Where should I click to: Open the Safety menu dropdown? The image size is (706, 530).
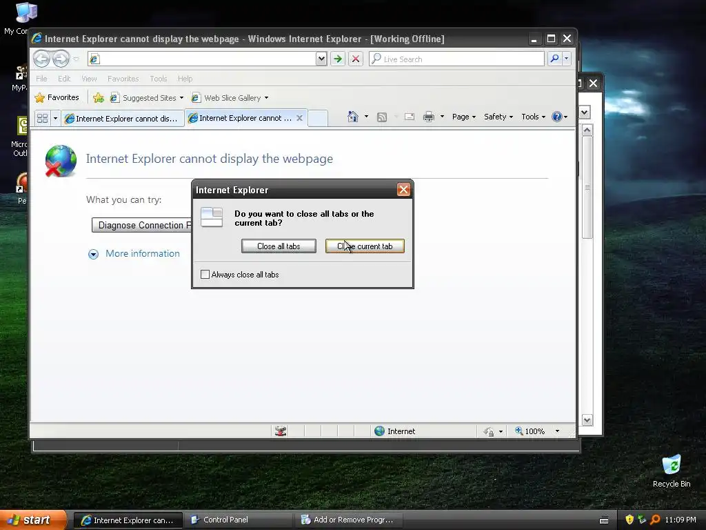(x=498, y=117)
